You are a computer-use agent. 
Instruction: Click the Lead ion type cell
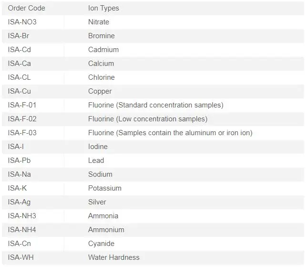coord(96,160)
